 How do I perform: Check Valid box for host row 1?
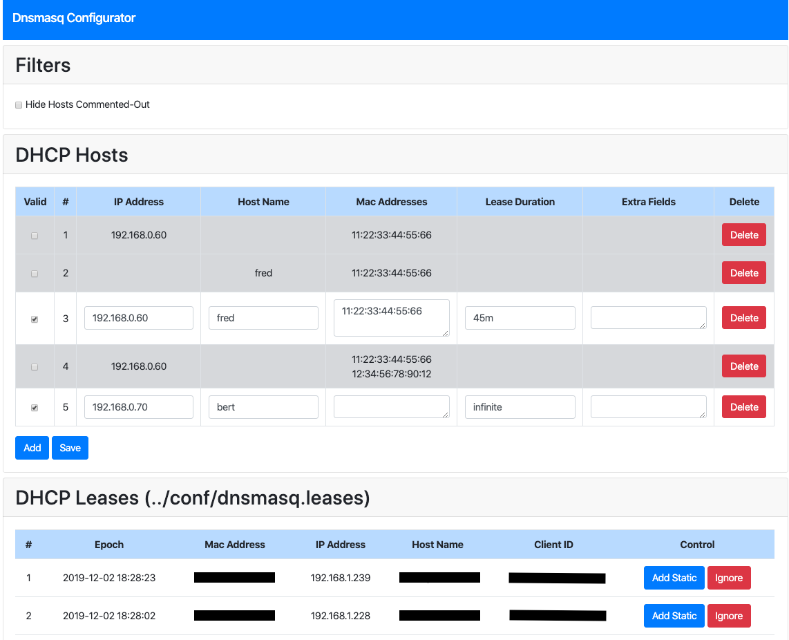click(x=35, y=235)
